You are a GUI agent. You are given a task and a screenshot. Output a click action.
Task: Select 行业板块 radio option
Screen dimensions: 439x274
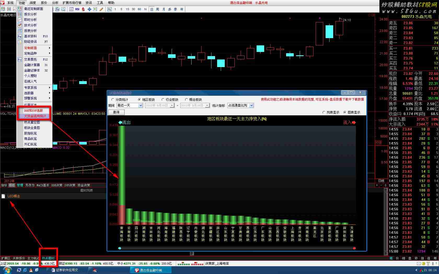pos(170,100)
